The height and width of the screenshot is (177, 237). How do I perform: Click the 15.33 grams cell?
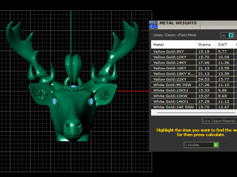click(x=206, y=90)
